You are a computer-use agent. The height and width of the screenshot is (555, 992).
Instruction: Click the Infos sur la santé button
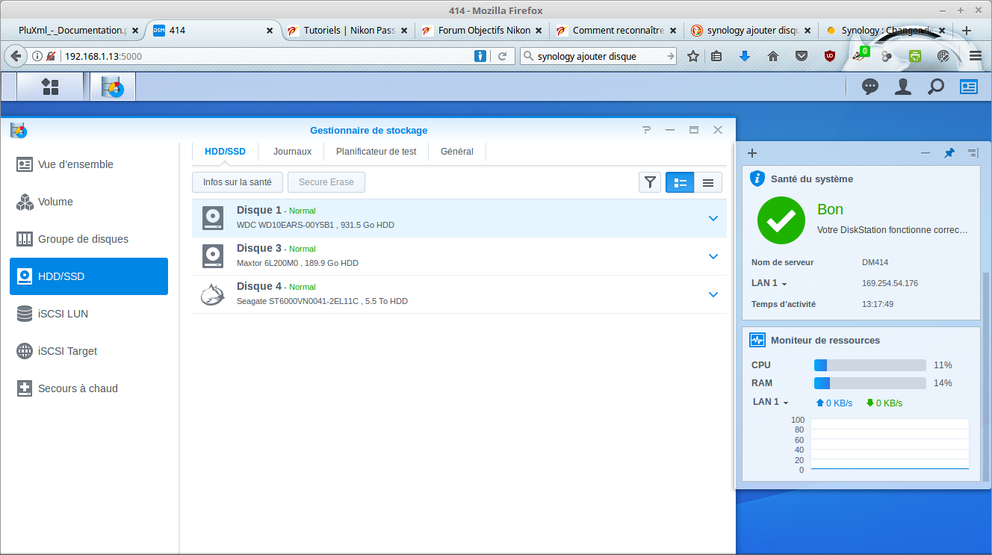238,182
